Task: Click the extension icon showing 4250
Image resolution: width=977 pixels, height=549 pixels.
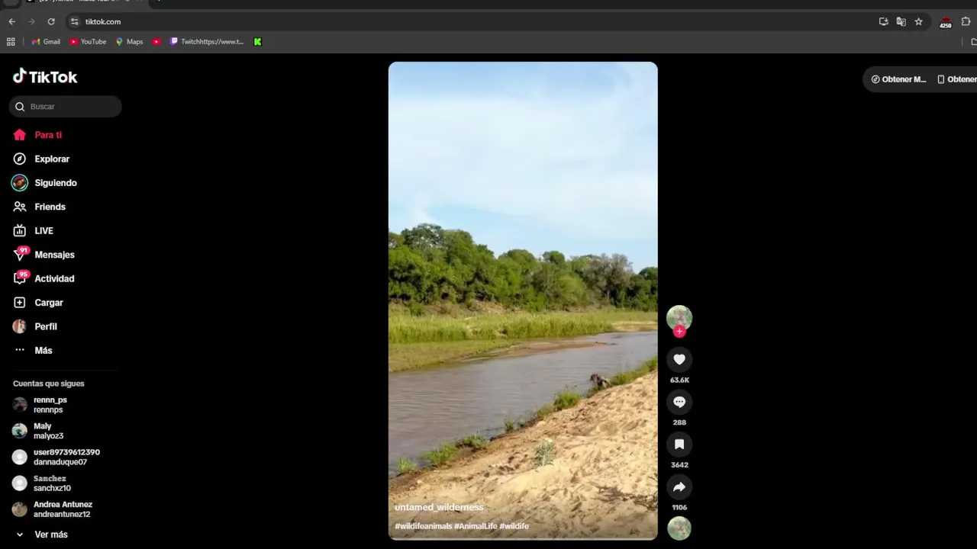Action: 946,22
